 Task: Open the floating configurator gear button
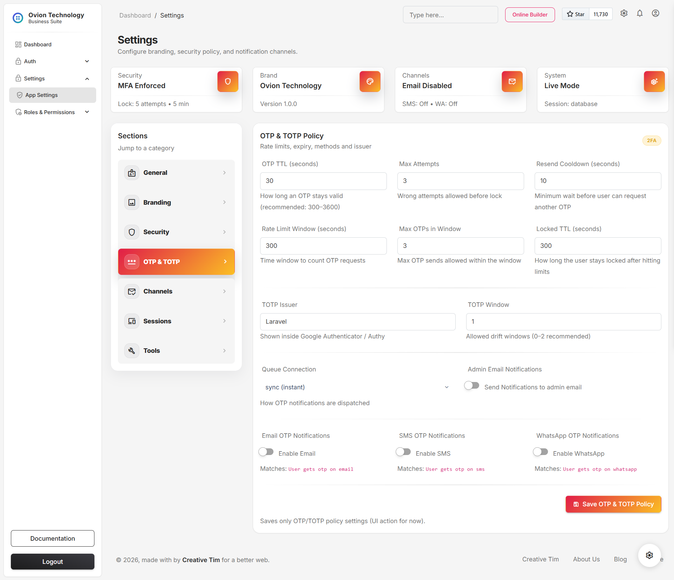tap(649, 555)
